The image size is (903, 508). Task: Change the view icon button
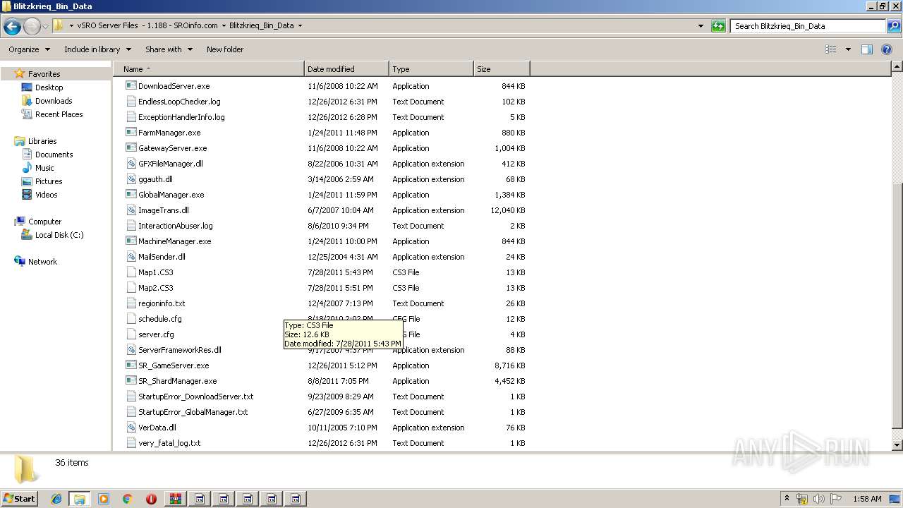[x=831, y=49]
